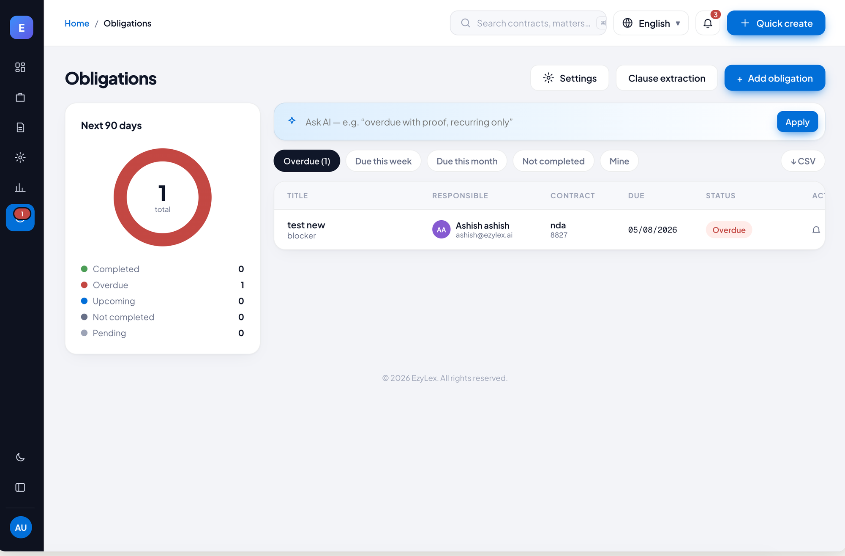The image size is (845, 556).
Task: Click the Quick create button
Action: (x=776, y=23)
